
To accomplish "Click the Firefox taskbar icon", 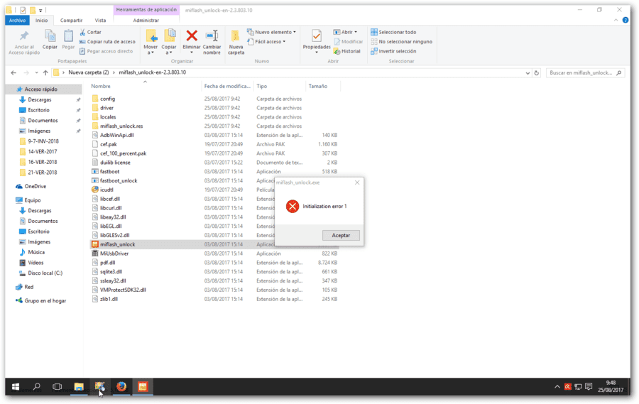I will point(121,387).
